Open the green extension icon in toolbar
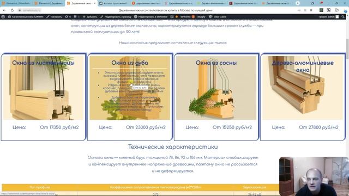 (321, 10)
